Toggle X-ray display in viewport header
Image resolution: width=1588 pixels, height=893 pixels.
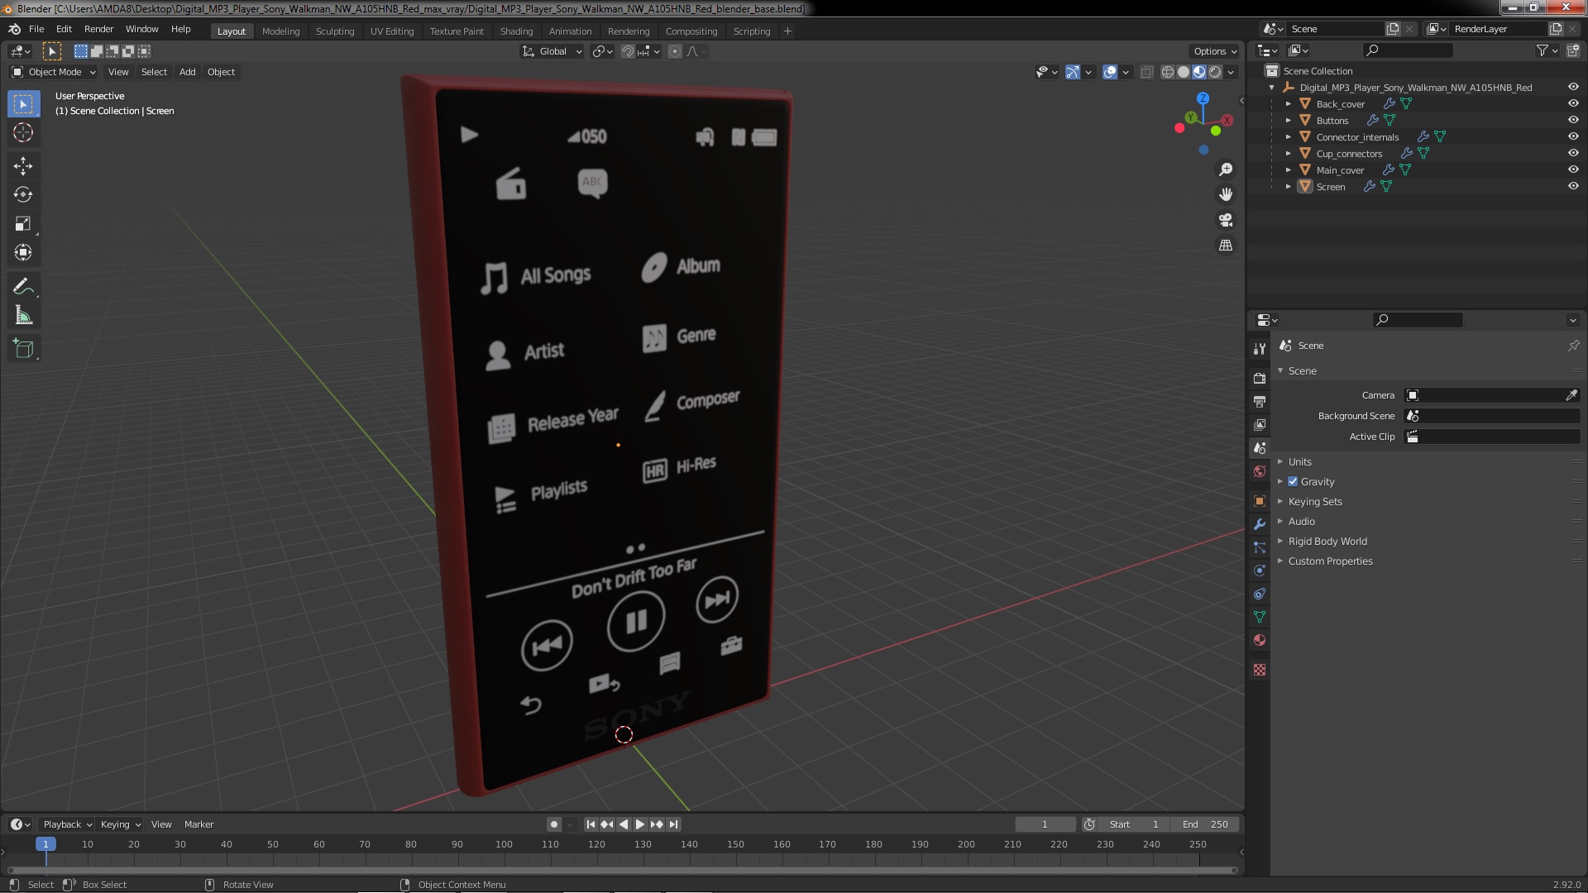click(1146, 72)
